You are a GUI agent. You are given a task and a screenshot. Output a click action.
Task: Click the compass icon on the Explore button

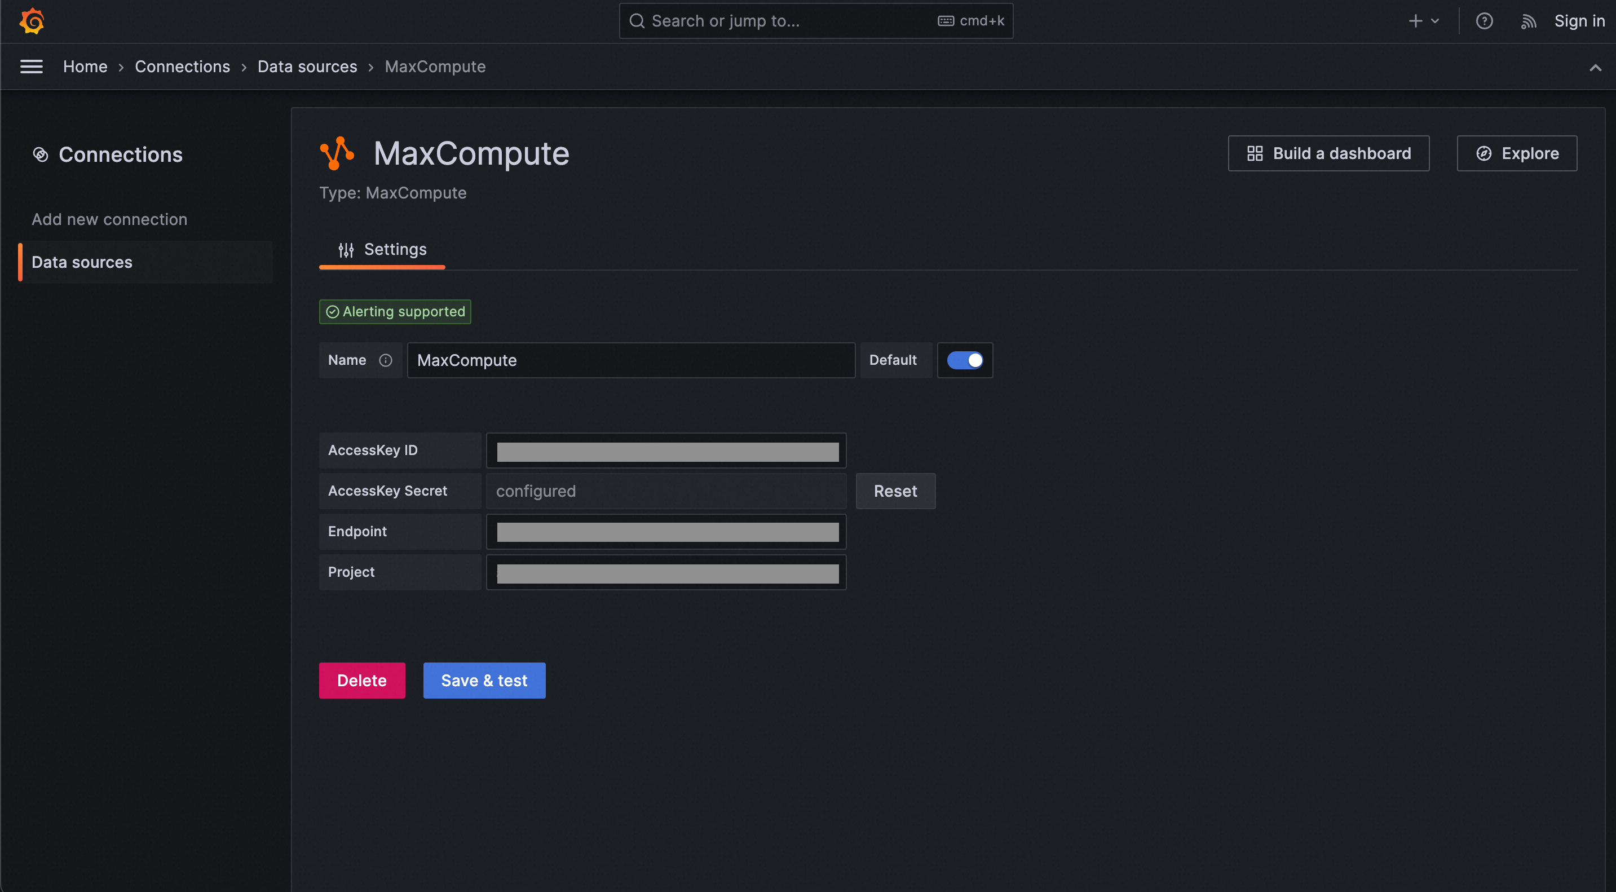click(1482, 153)
